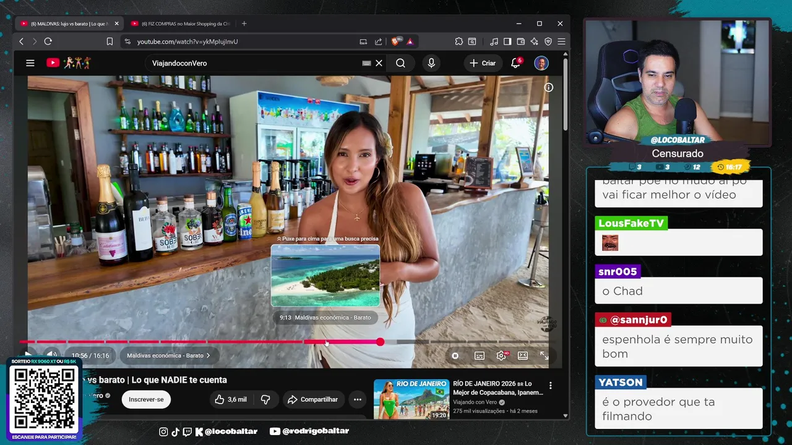
Task: Mute the video volume
Action: 52,355
